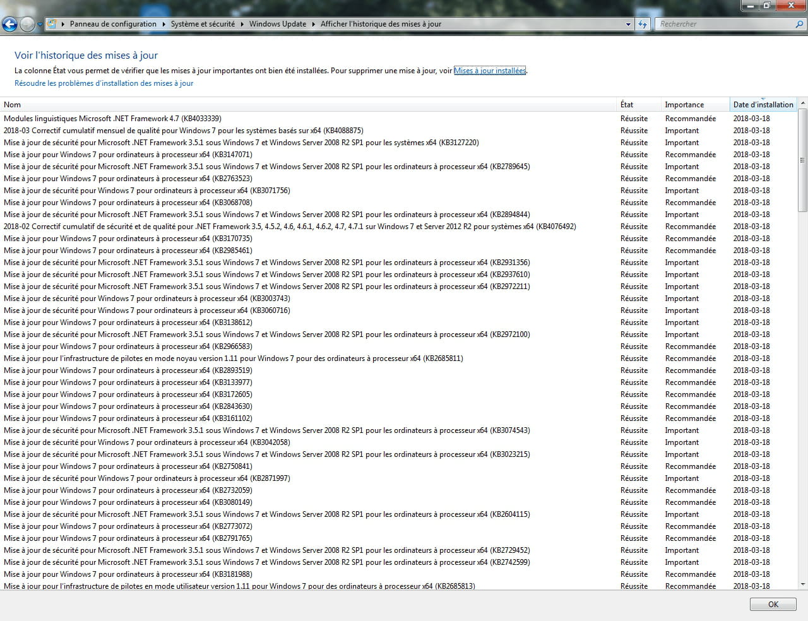Select the KB3023215 security update row
Viewport: 808px width, 621px height.
click(399, 454)
